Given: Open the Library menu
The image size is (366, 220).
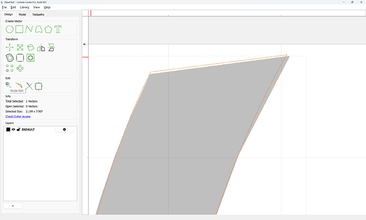Looking at the screenshot, I should pyautogui.click(x=24, y=7).
